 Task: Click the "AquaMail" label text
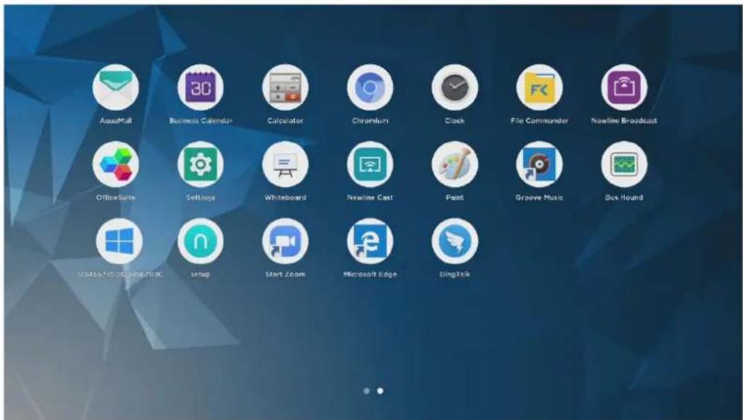click(116, 121)
